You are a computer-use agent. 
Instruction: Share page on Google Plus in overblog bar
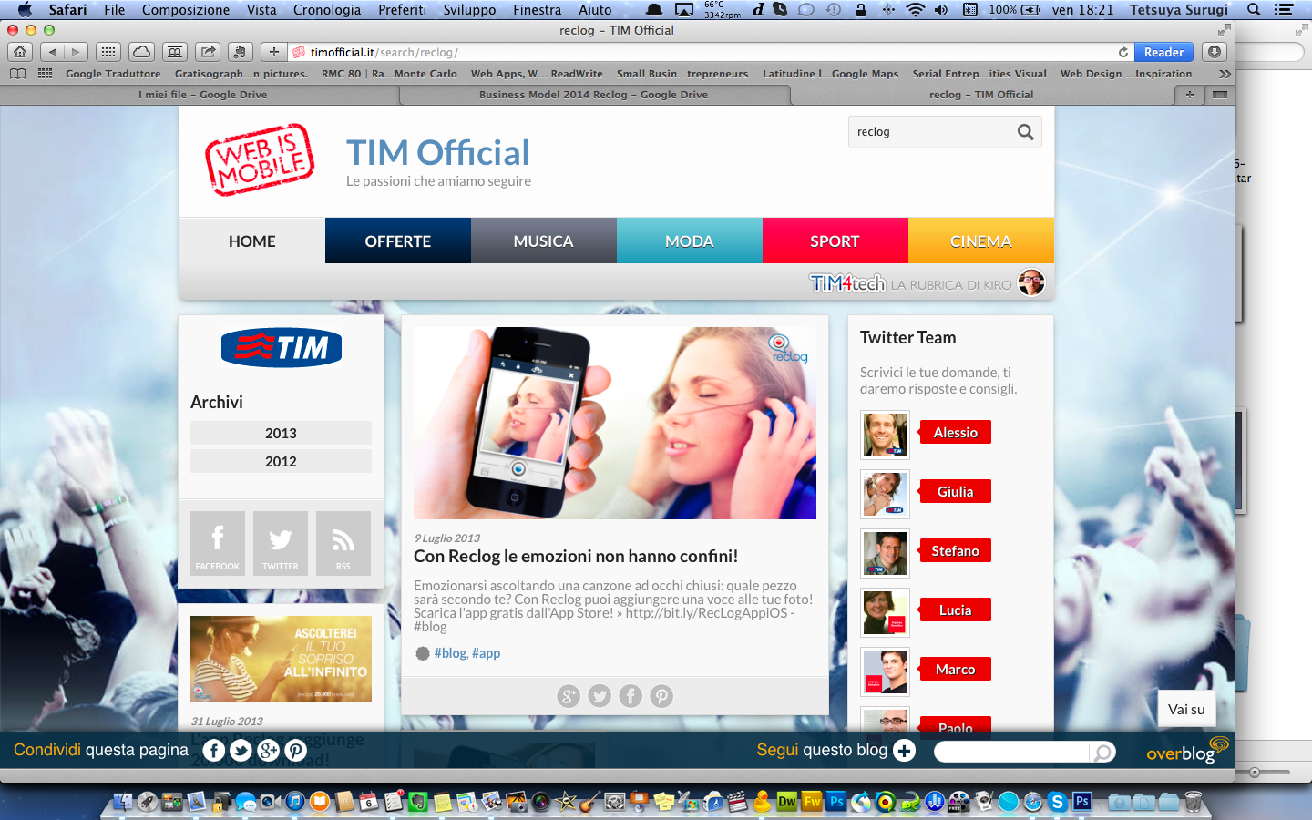[268, 750]
